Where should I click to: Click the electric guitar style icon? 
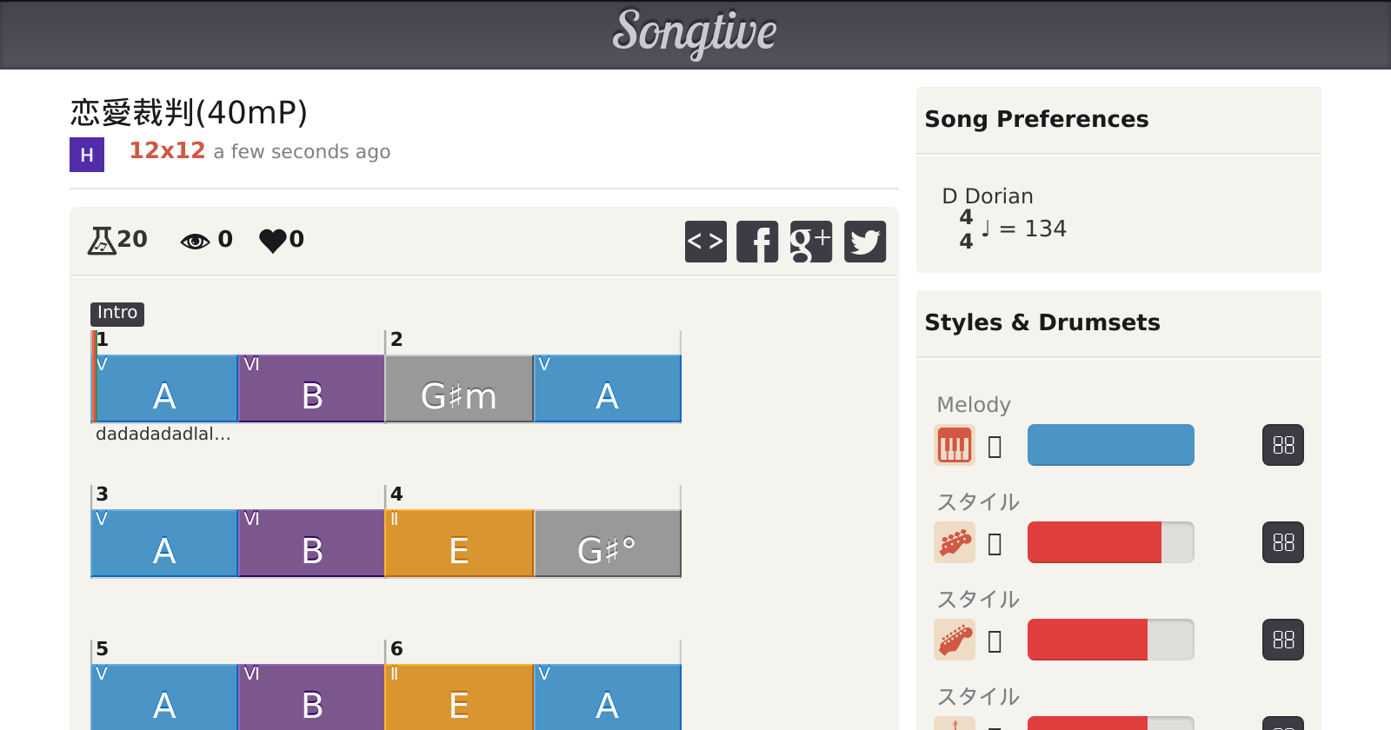click(x=954, y=640)
